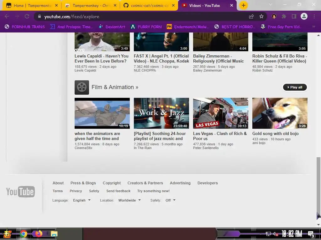Show more bookmarks with the chevron
The height and width of the screenshot is (240, 321).
pyautogui.click(x=313, y=27)
